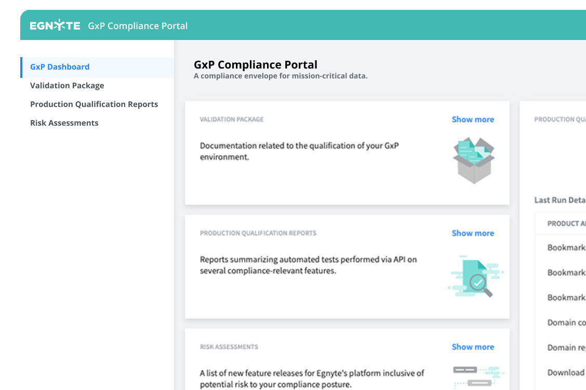Click the Risk Assessments card description
Viewport: 586px width, 390px height.
(312, 379)
